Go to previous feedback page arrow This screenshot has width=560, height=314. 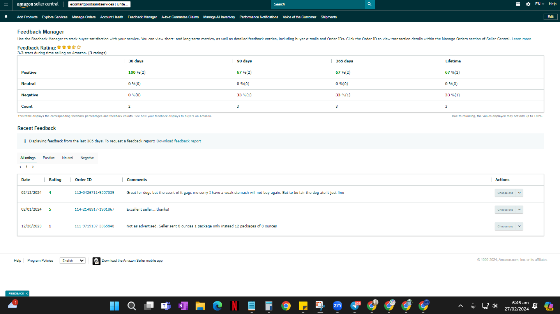click(20, 167)
